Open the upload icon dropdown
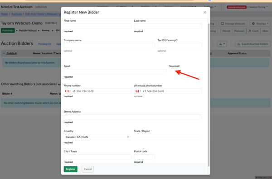The image size is (272, 179). [222, 44]
